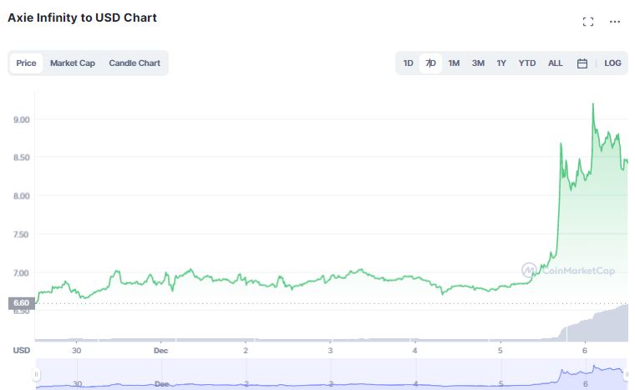The height and width of the screenshot is (390, 635).
Task: Click the volume bars near date 6
Action: pyautogui.click(x=595, y=326)
